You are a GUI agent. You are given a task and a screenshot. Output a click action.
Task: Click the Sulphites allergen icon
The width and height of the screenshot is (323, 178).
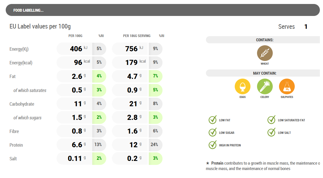click(287, 86)
